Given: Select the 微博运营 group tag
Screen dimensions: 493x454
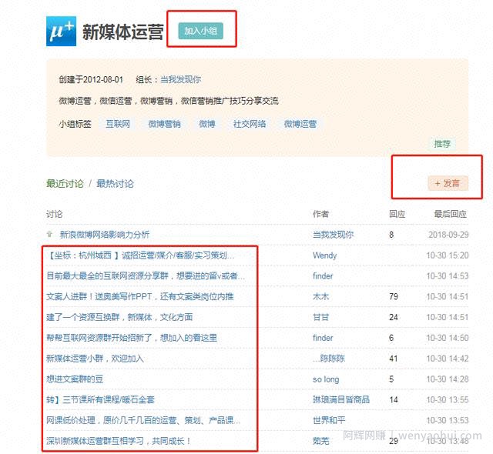Looking at the screenshot, I should (300, 124).
